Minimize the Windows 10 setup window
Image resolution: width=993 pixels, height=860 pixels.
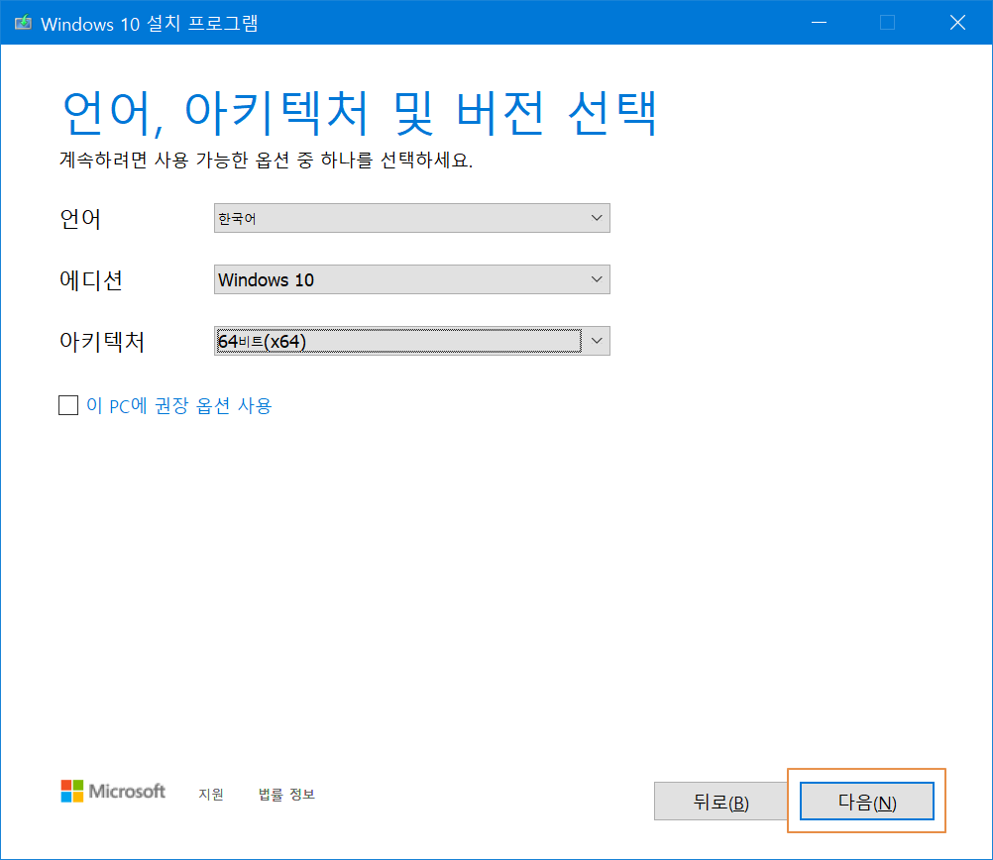(819, 23)
